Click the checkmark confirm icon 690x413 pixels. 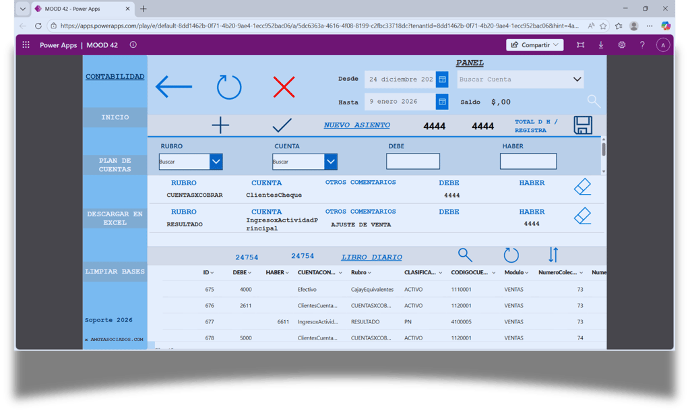tap(282, 125)
